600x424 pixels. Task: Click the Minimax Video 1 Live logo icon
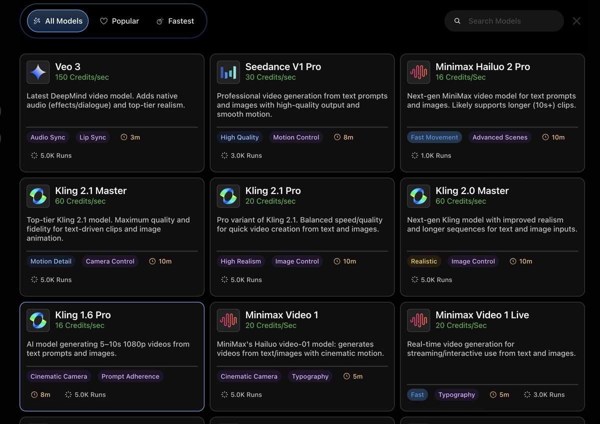418,320
